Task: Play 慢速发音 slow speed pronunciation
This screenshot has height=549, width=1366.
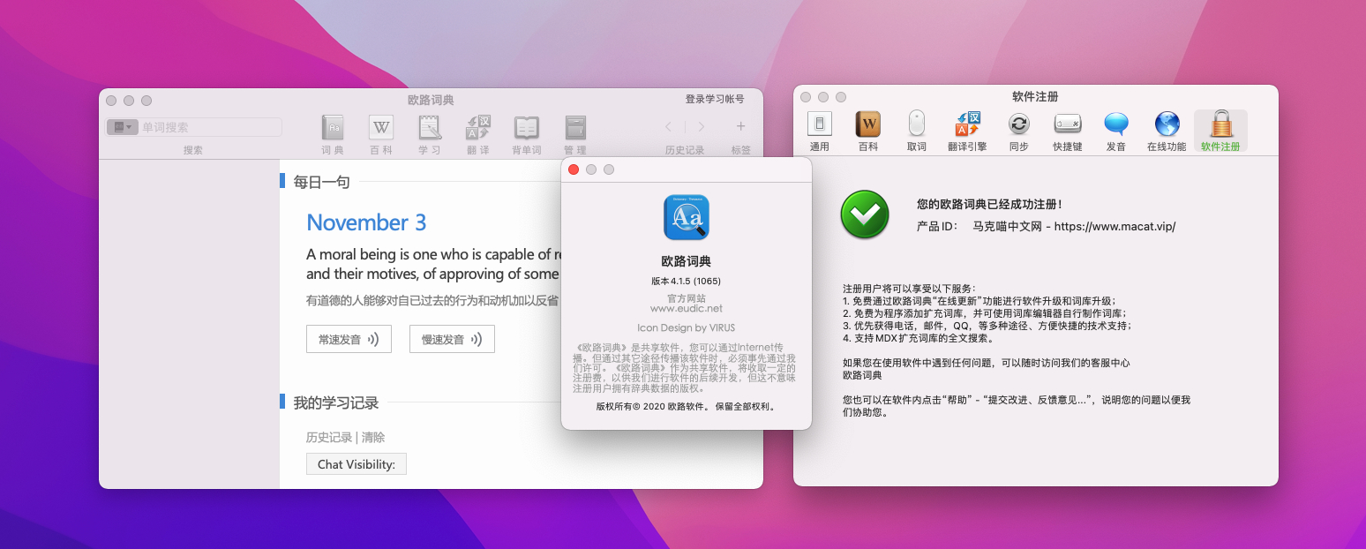Action: coord(452,339)
